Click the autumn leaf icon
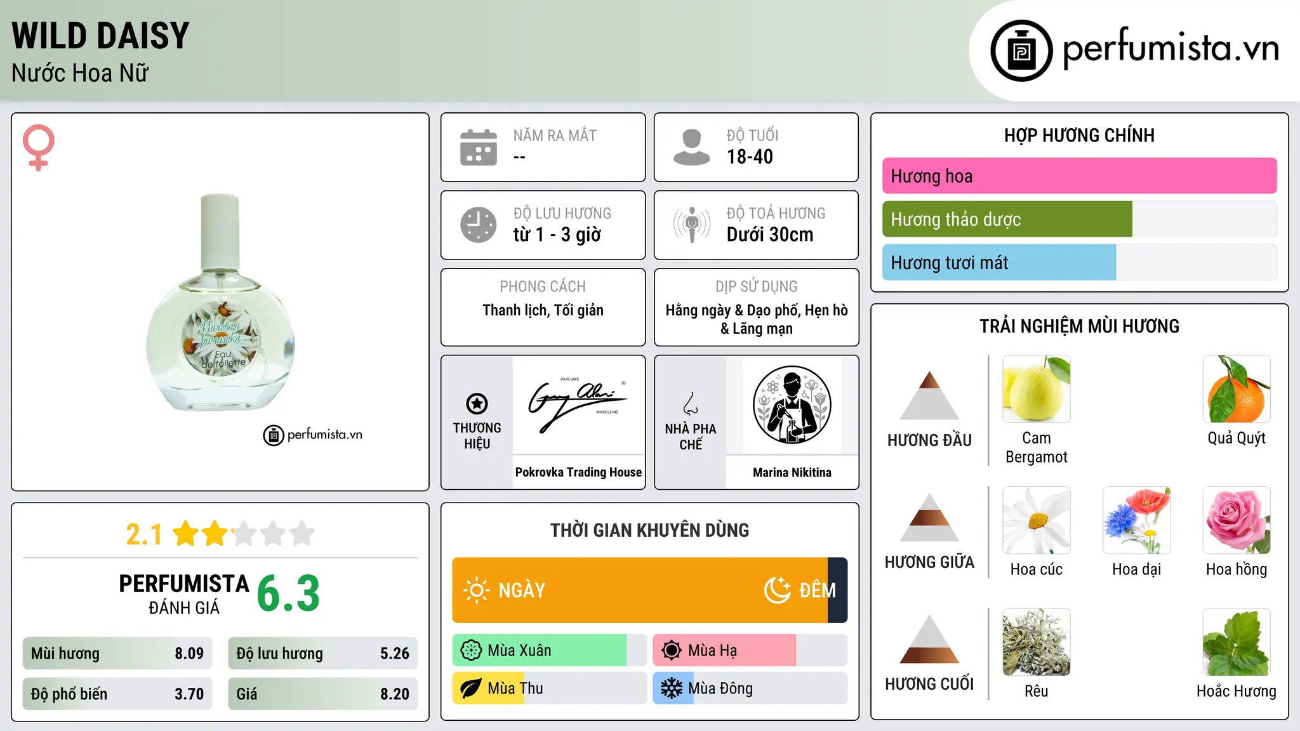Viewport: 1300px width, 731px height. point(471,688)
